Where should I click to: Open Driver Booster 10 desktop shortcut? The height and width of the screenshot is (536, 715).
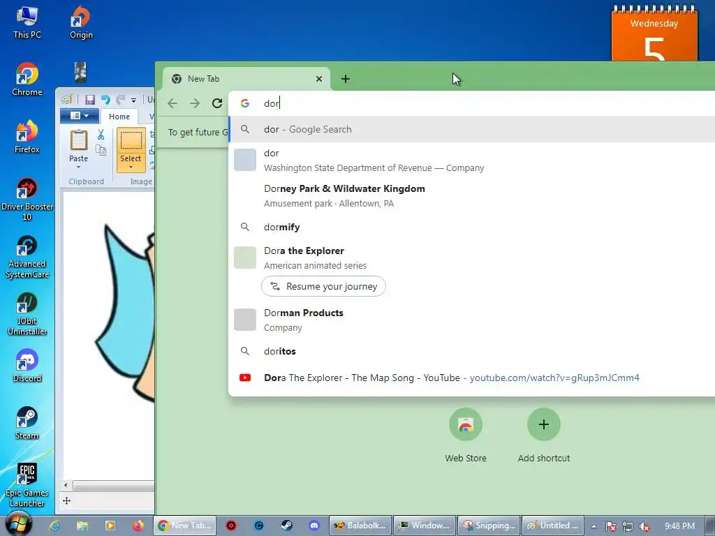tap(27, 199)
